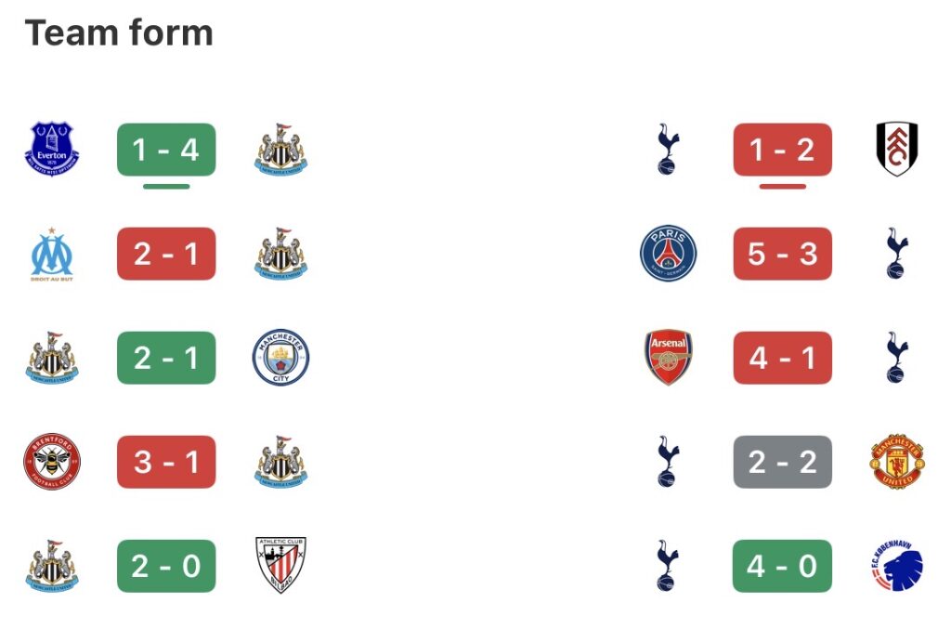This screenshot has width=951, height=629.
Task: View the 3 - 1 Brentford match score
Action: coord(166,462)
